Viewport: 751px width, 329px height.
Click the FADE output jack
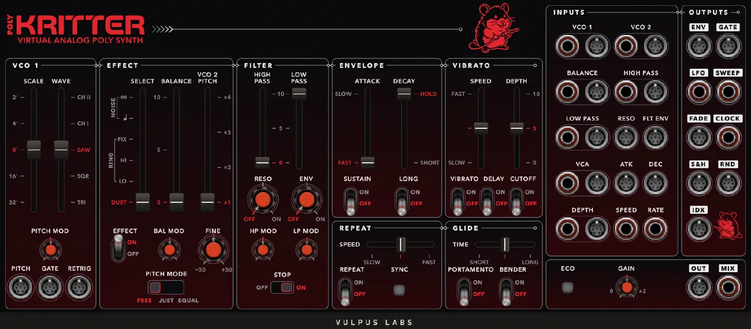click(699, 138)
